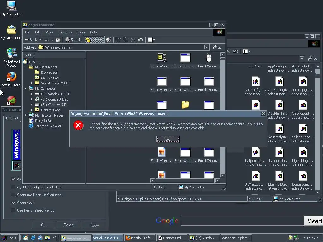This screenshot has height=242, width=323.
Task: Toggle the Folders pane toolbar button
Action: (x=94, y=40)
